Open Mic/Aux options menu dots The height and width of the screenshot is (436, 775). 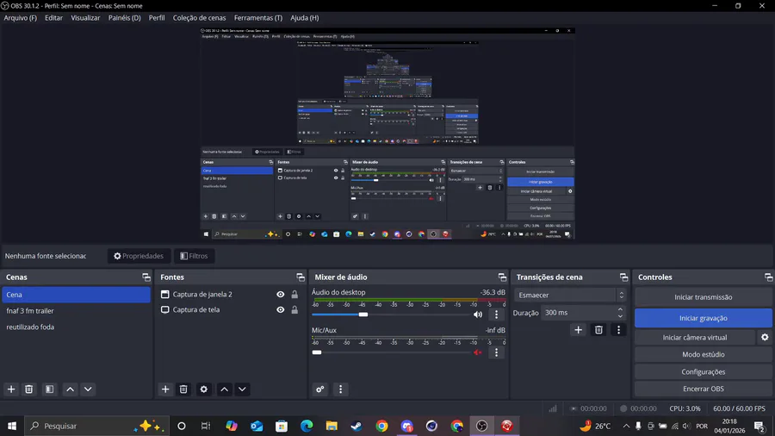[x=496, y=352]
